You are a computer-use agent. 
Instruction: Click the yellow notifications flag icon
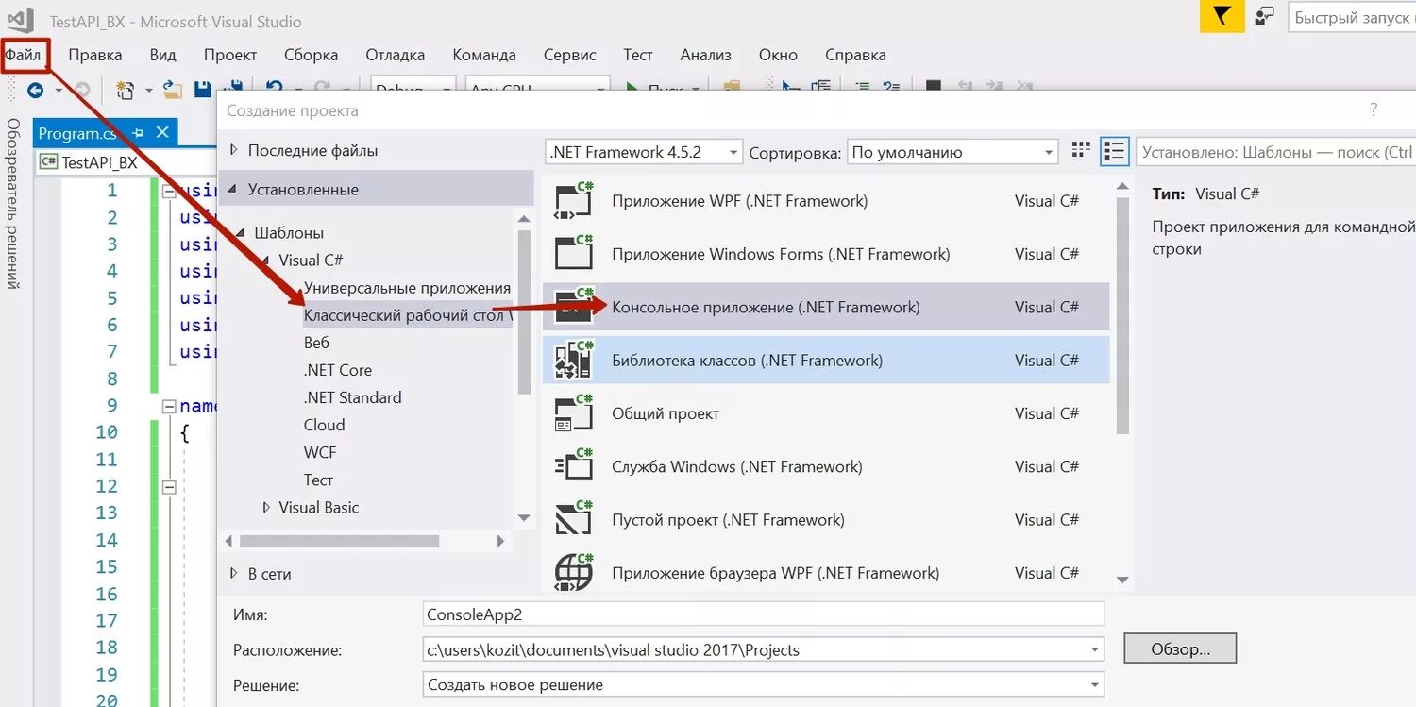(1222, 17)
